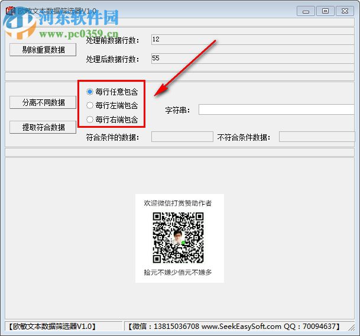Viewport: 360px width, 336px height.
Task: Click the 不符合条件数据: label
Action: (244, 137)
